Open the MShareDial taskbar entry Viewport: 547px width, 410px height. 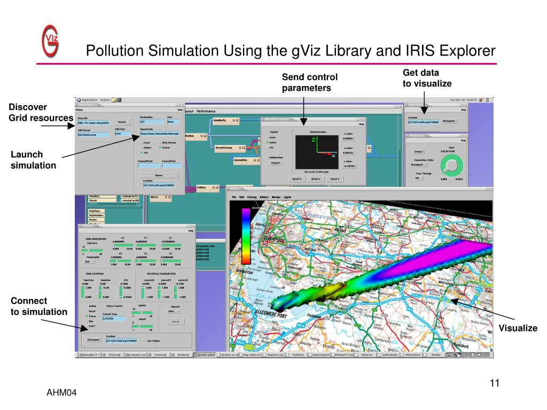pos(412,355)
